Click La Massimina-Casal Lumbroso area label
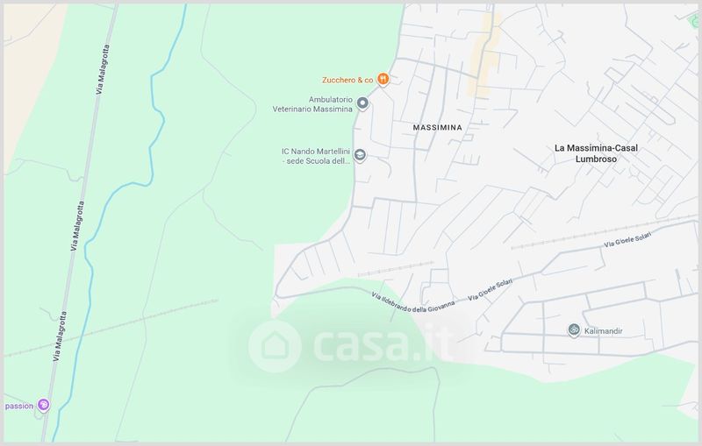 [x=596, y=153]
